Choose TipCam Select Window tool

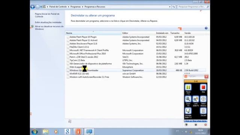coord(203,99)
